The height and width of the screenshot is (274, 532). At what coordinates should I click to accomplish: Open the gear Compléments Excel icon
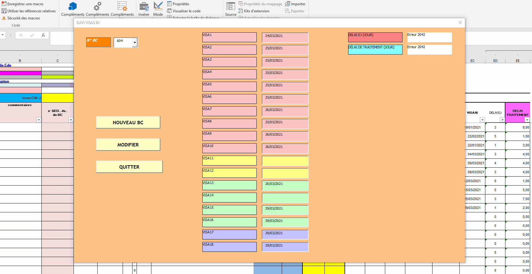(97, 6)
